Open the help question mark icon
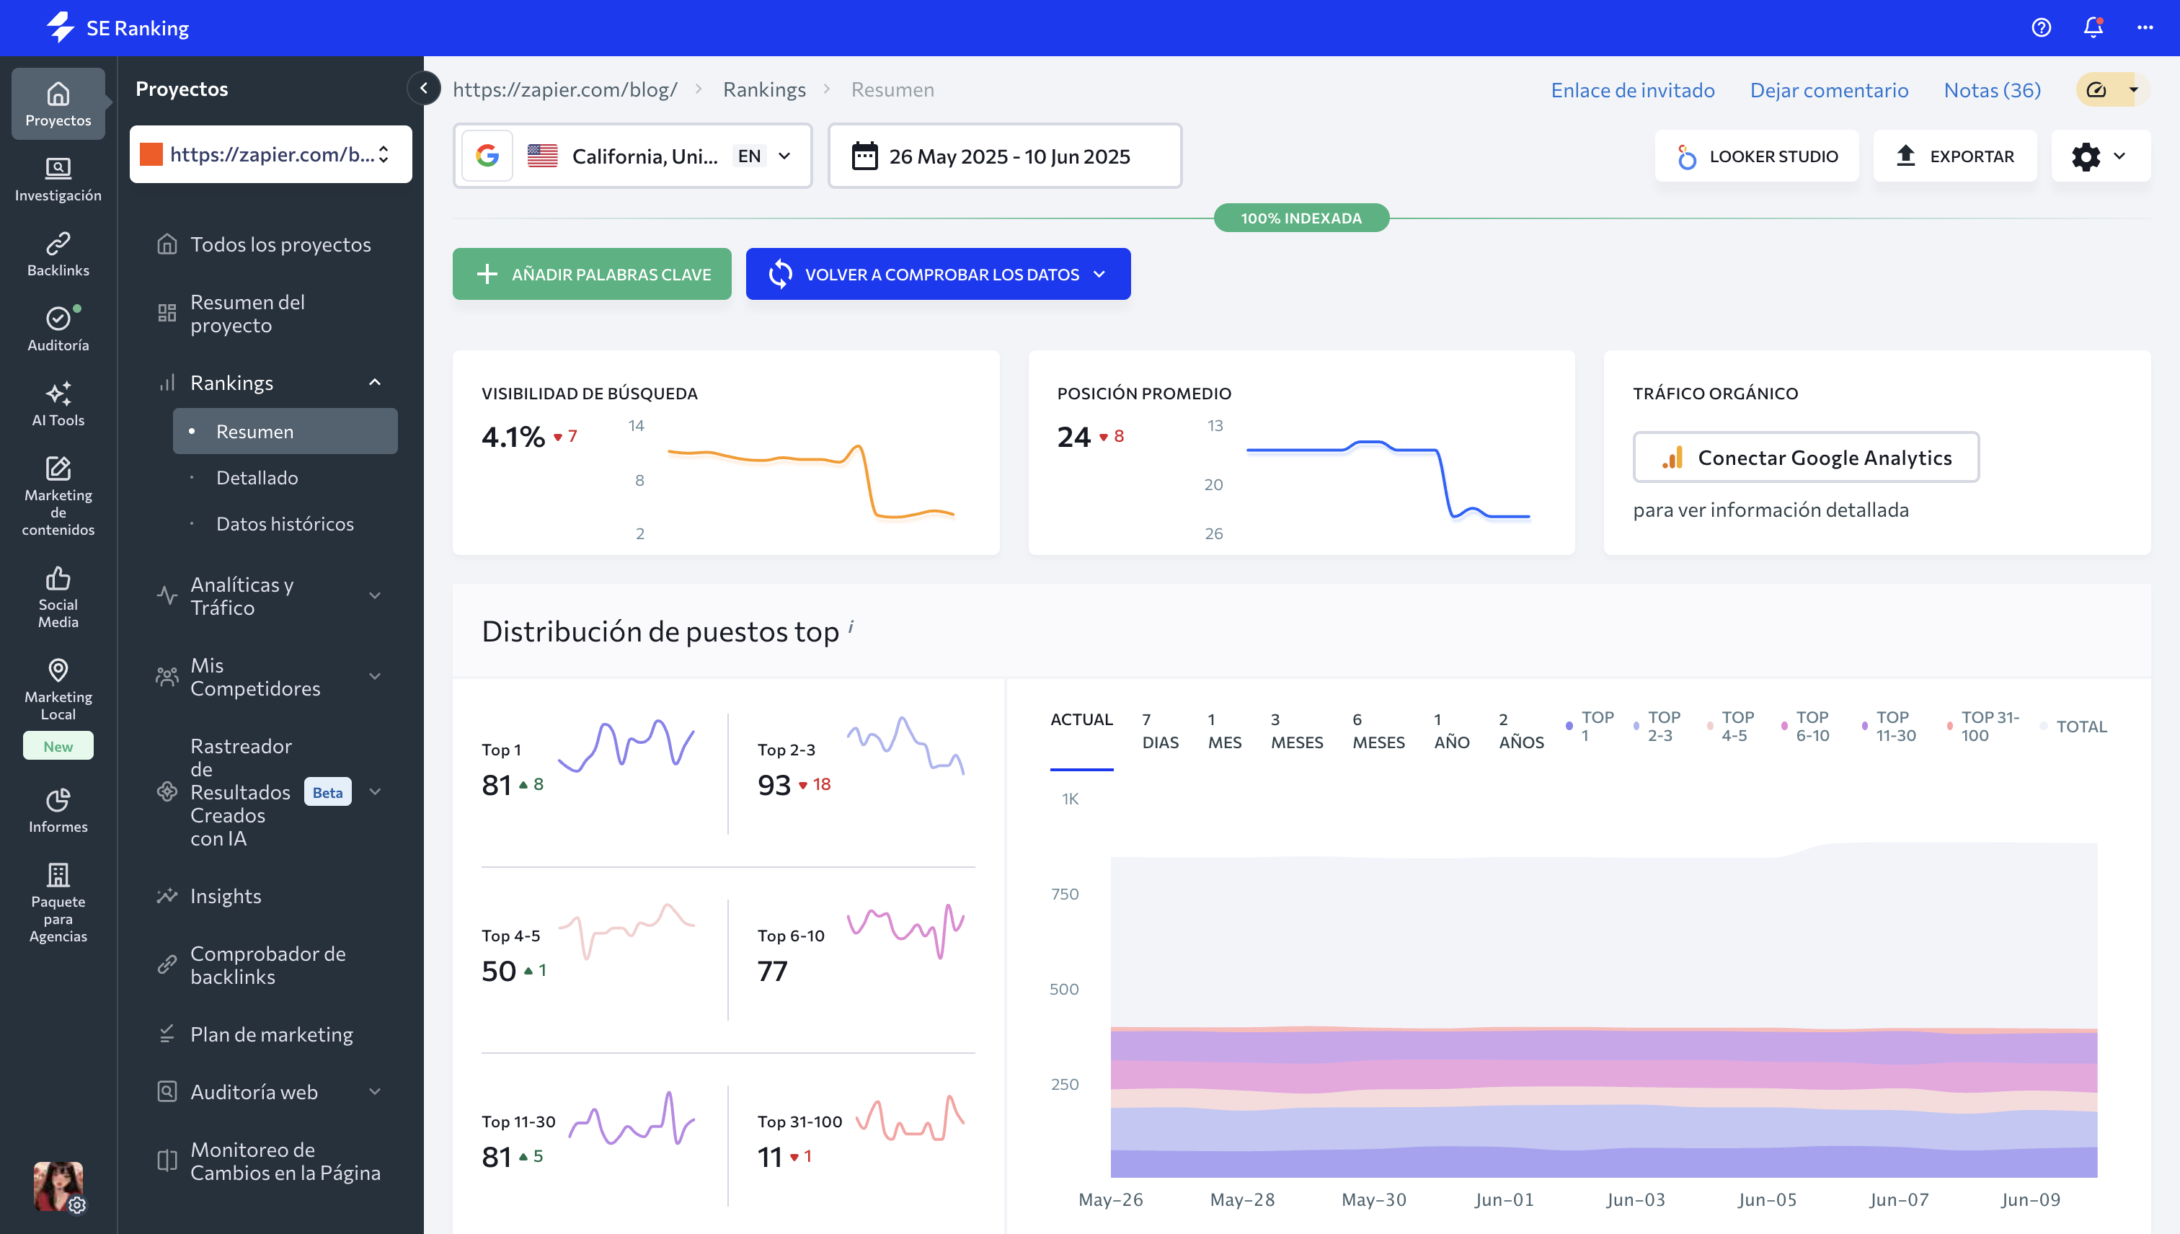The height and width of the screenshot is (1234, 2180). [x=2041, y=27]
